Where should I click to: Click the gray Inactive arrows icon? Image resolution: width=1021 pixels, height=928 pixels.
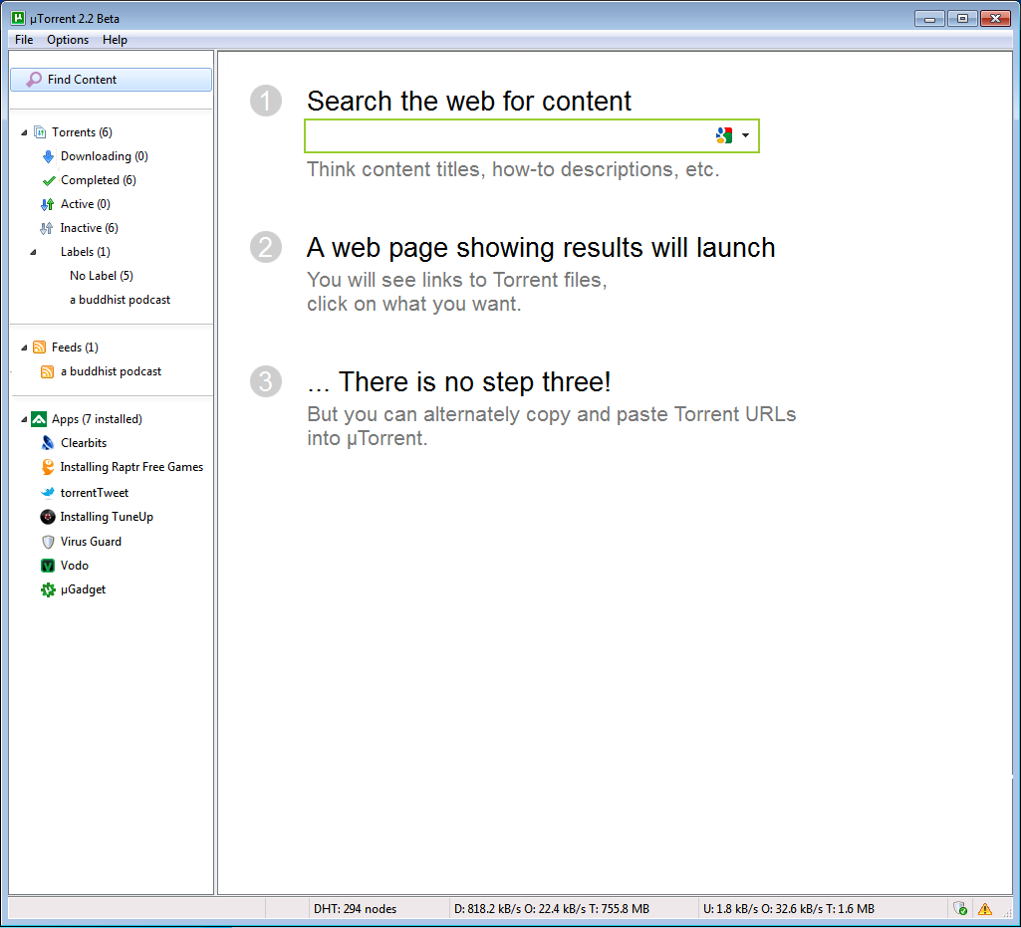(x=47, y=228)
